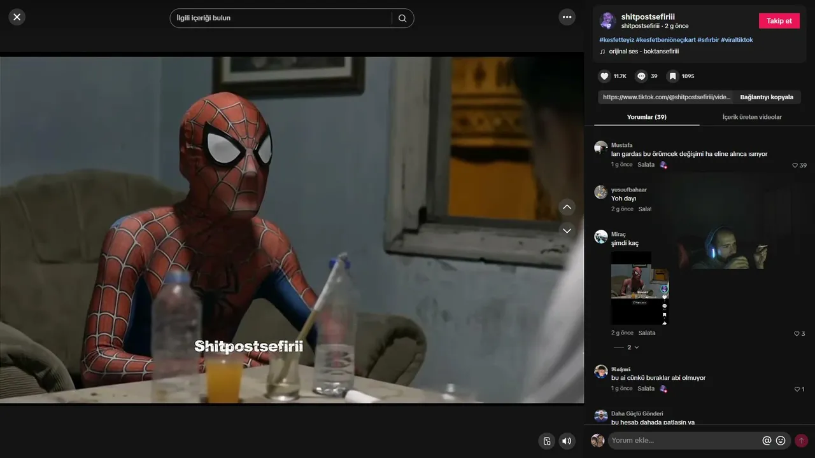Go to previous video with up chevron
The width and height of the screenshot is (815, 458).
[x=567, y=207]
